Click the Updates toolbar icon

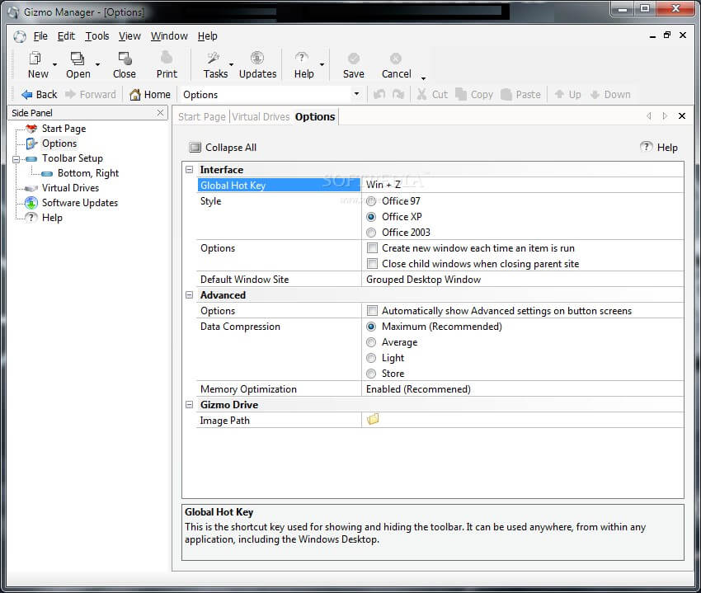point(257,58)
